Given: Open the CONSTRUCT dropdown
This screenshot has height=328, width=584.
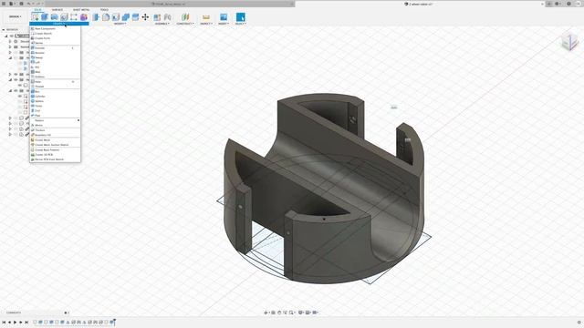Looking at the screenshot, I should tap(185, 24).
